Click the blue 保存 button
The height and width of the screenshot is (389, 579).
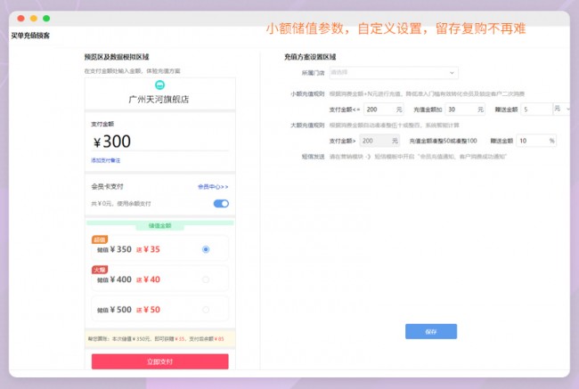pyautogui.click(x=431, y=331)
